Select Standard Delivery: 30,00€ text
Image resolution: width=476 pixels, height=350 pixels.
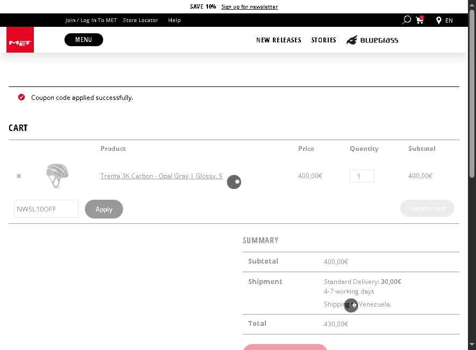click(363, 281)
